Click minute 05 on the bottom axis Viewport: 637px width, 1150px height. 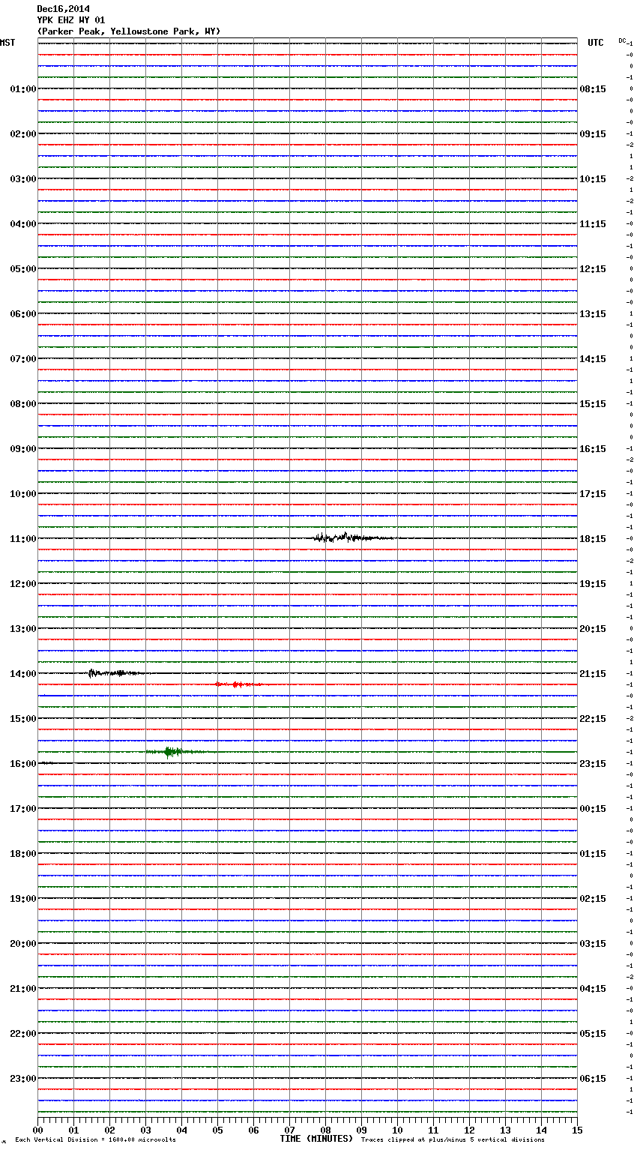click(217, 1130)
